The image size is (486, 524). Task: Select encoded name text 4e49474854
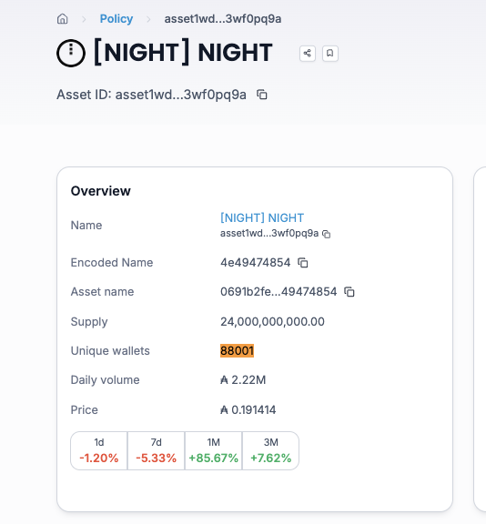[x=256, y=263]
